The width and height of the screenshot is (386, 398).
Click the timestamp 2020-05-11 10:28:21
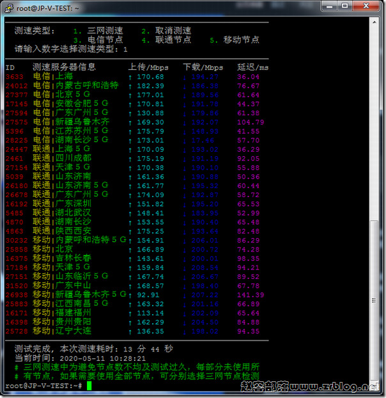tap(103, 359)
